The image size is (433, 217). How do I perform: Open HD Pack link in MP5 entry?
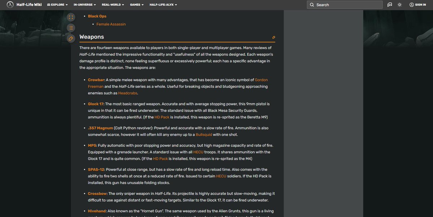pos(160,159)
